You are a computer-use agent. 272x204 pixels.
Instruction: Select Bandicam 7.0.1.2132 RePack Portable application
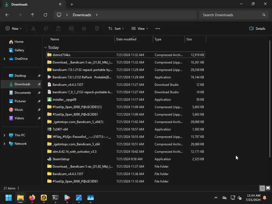(126, 77)
